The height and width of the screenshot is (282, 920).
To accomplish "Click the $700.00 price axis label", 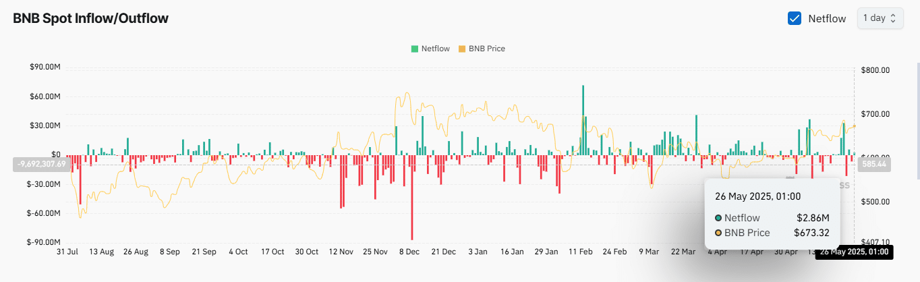I will tap(877, 113).
